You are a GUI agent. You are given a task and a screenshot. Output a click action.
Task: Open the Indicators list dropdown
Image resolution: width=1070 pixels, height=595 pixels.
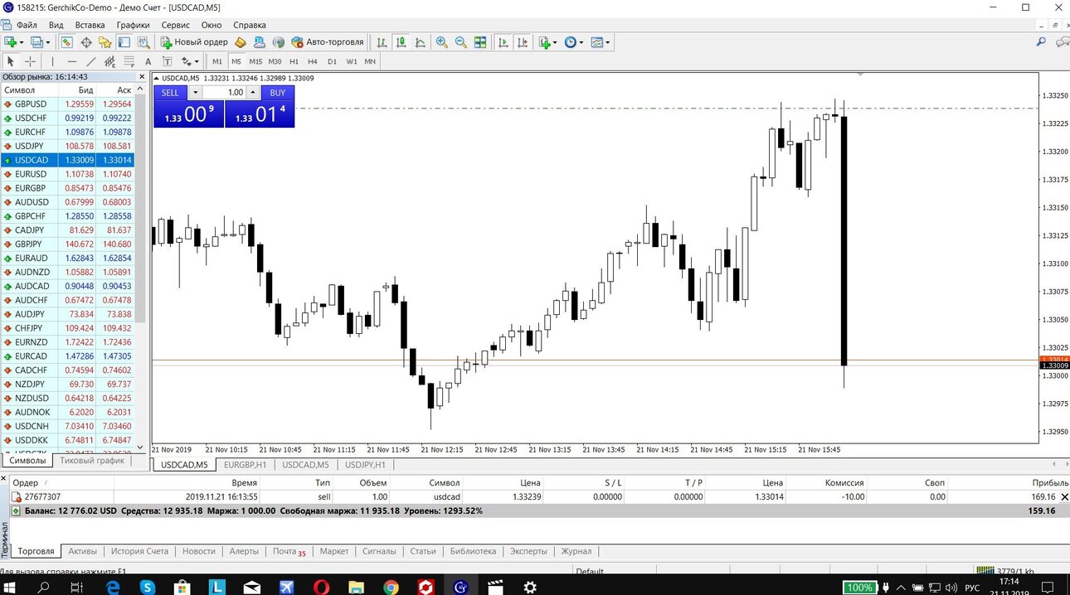[x=547, y=42]
